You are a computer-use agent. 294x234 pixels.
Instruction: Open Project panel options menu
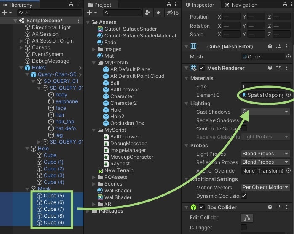click(x=176, y=4)
